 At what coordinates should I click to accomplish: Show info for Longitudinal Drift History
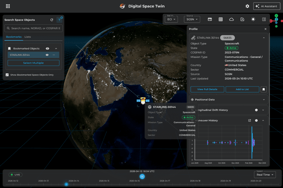(x=256, y=110)
